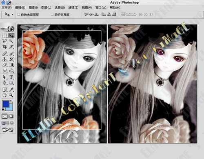Open the blue foreground color swatch

pyautogui.click(x=6, y=104)
